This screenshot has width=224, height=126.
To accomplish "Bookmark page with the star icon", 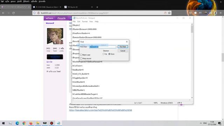I will pyautogui.click(x=169, y=13).
